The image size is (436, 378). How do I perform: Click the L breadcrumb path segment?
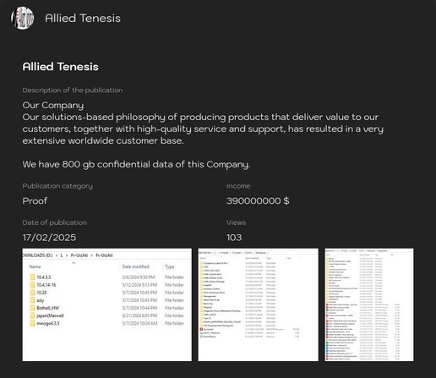pos(62,255)
